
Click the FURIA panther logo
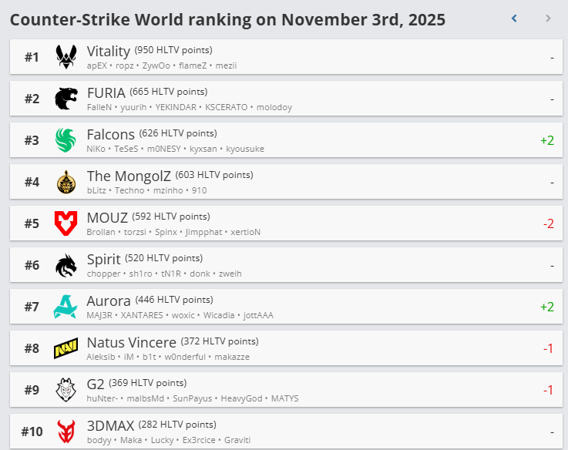66,98
